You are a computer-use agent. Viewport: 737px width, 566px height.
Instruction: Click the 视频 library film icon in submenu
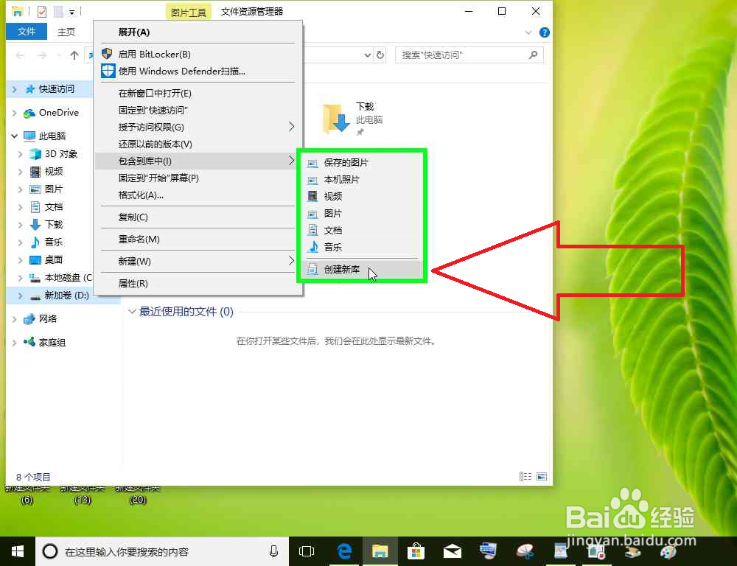312,197
